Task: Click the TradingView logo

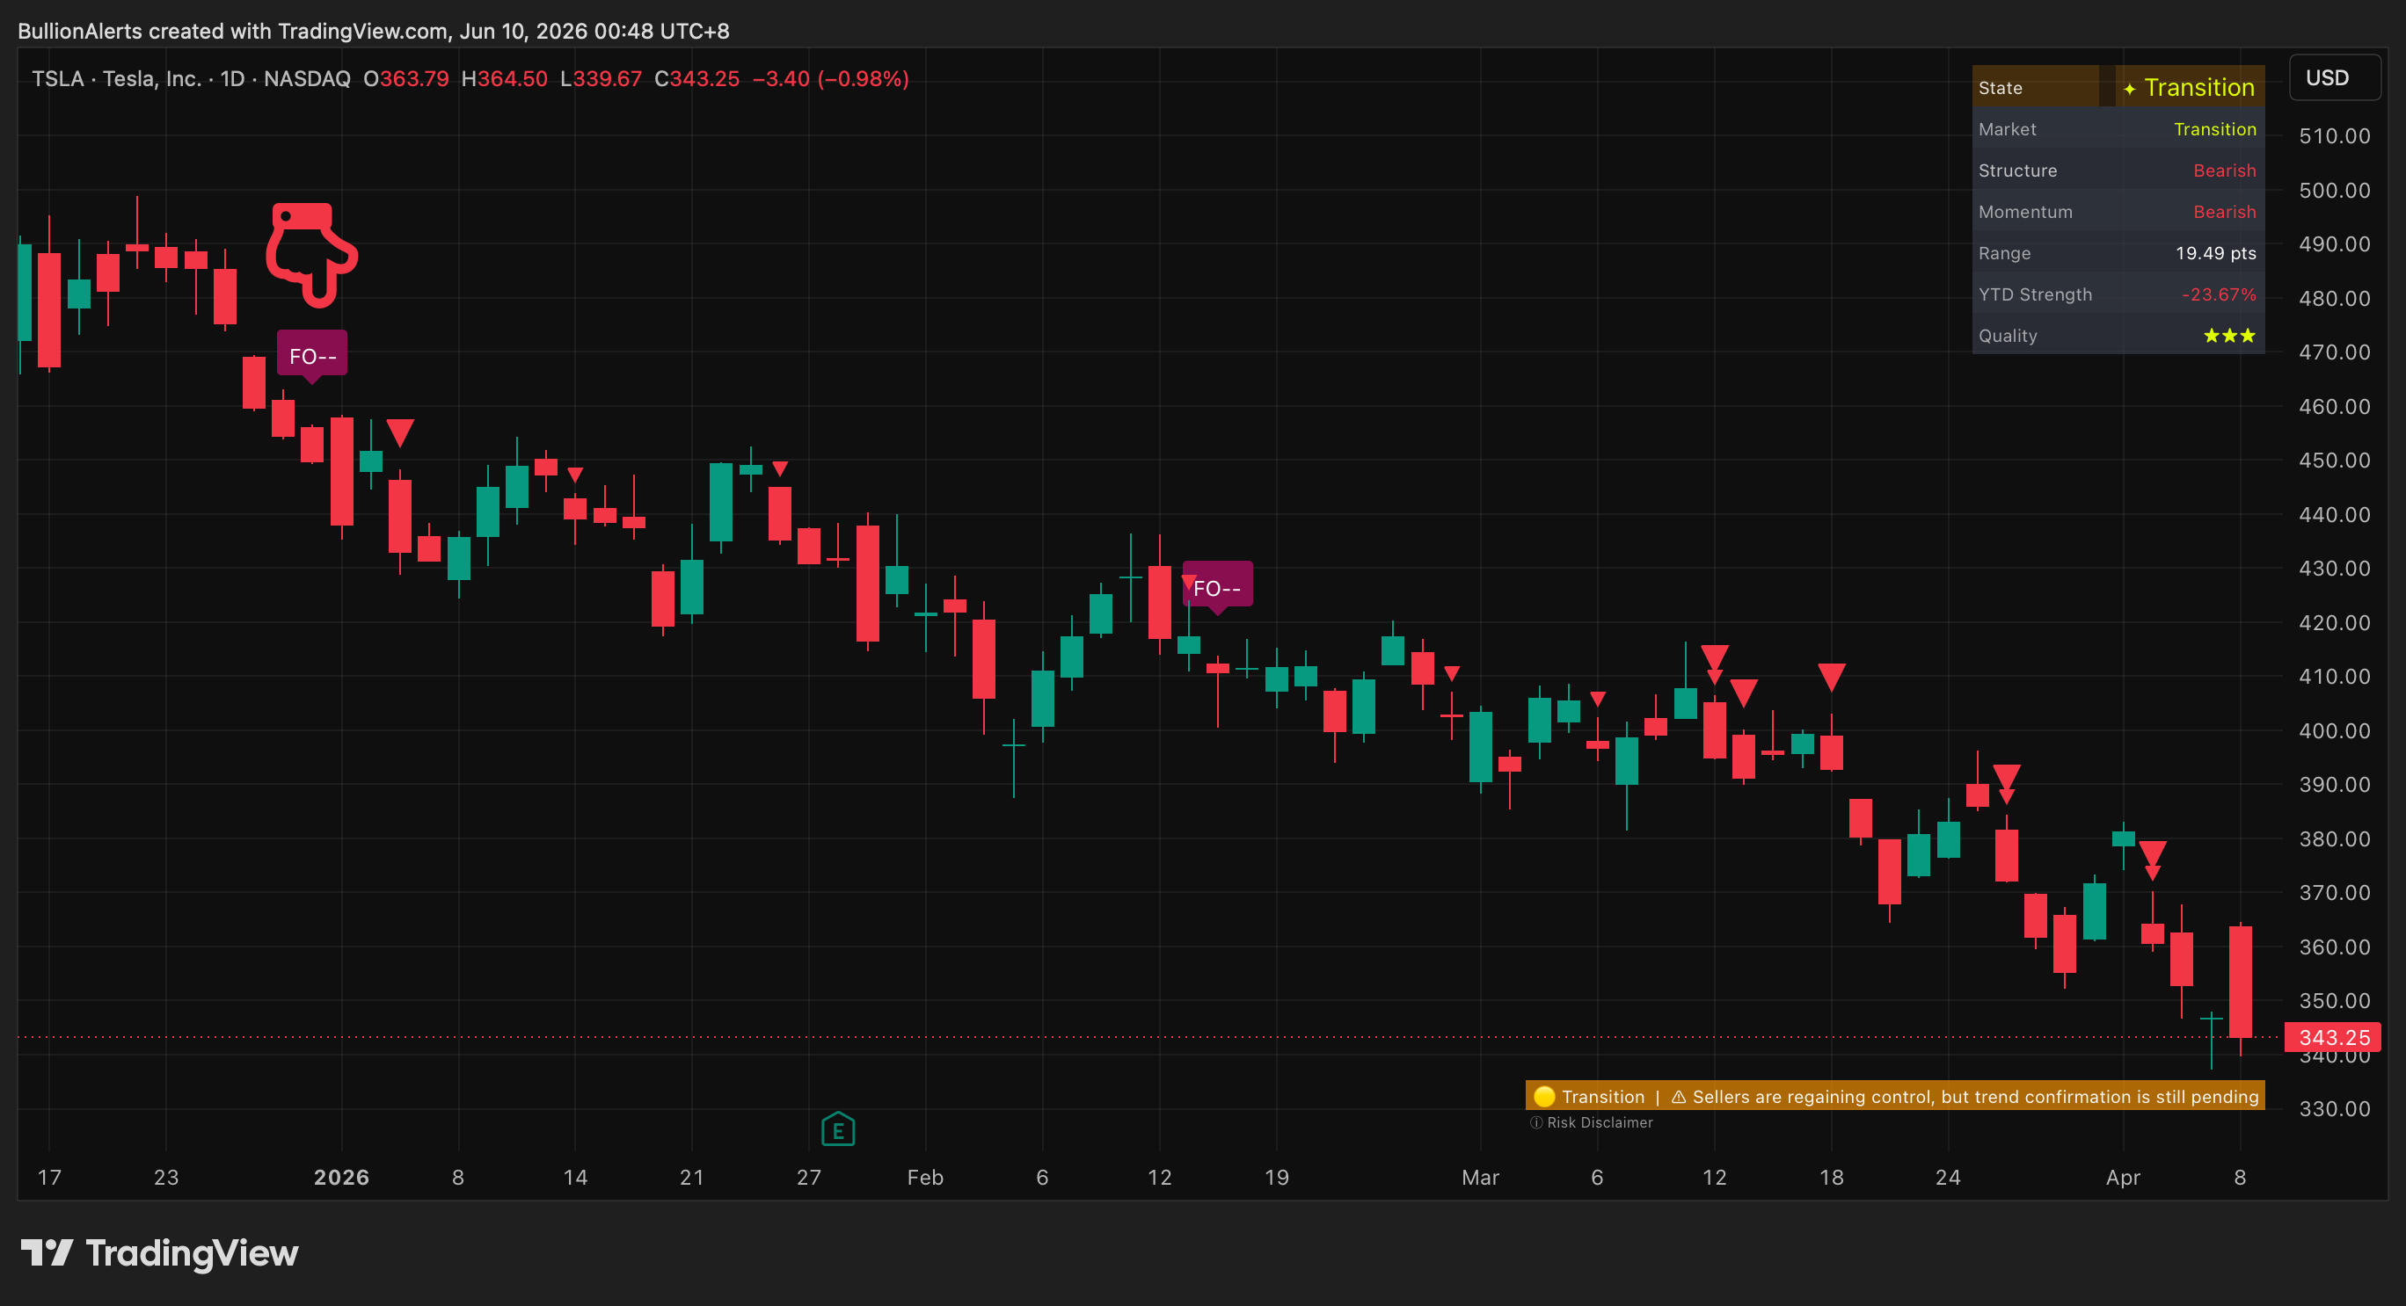Action: [160, 1252]
